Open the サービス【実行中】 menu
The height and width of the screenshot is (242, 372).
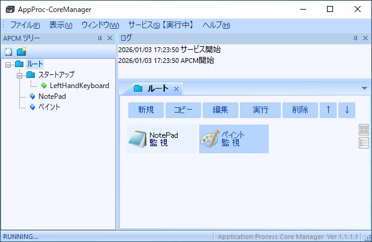pos(160,25)
